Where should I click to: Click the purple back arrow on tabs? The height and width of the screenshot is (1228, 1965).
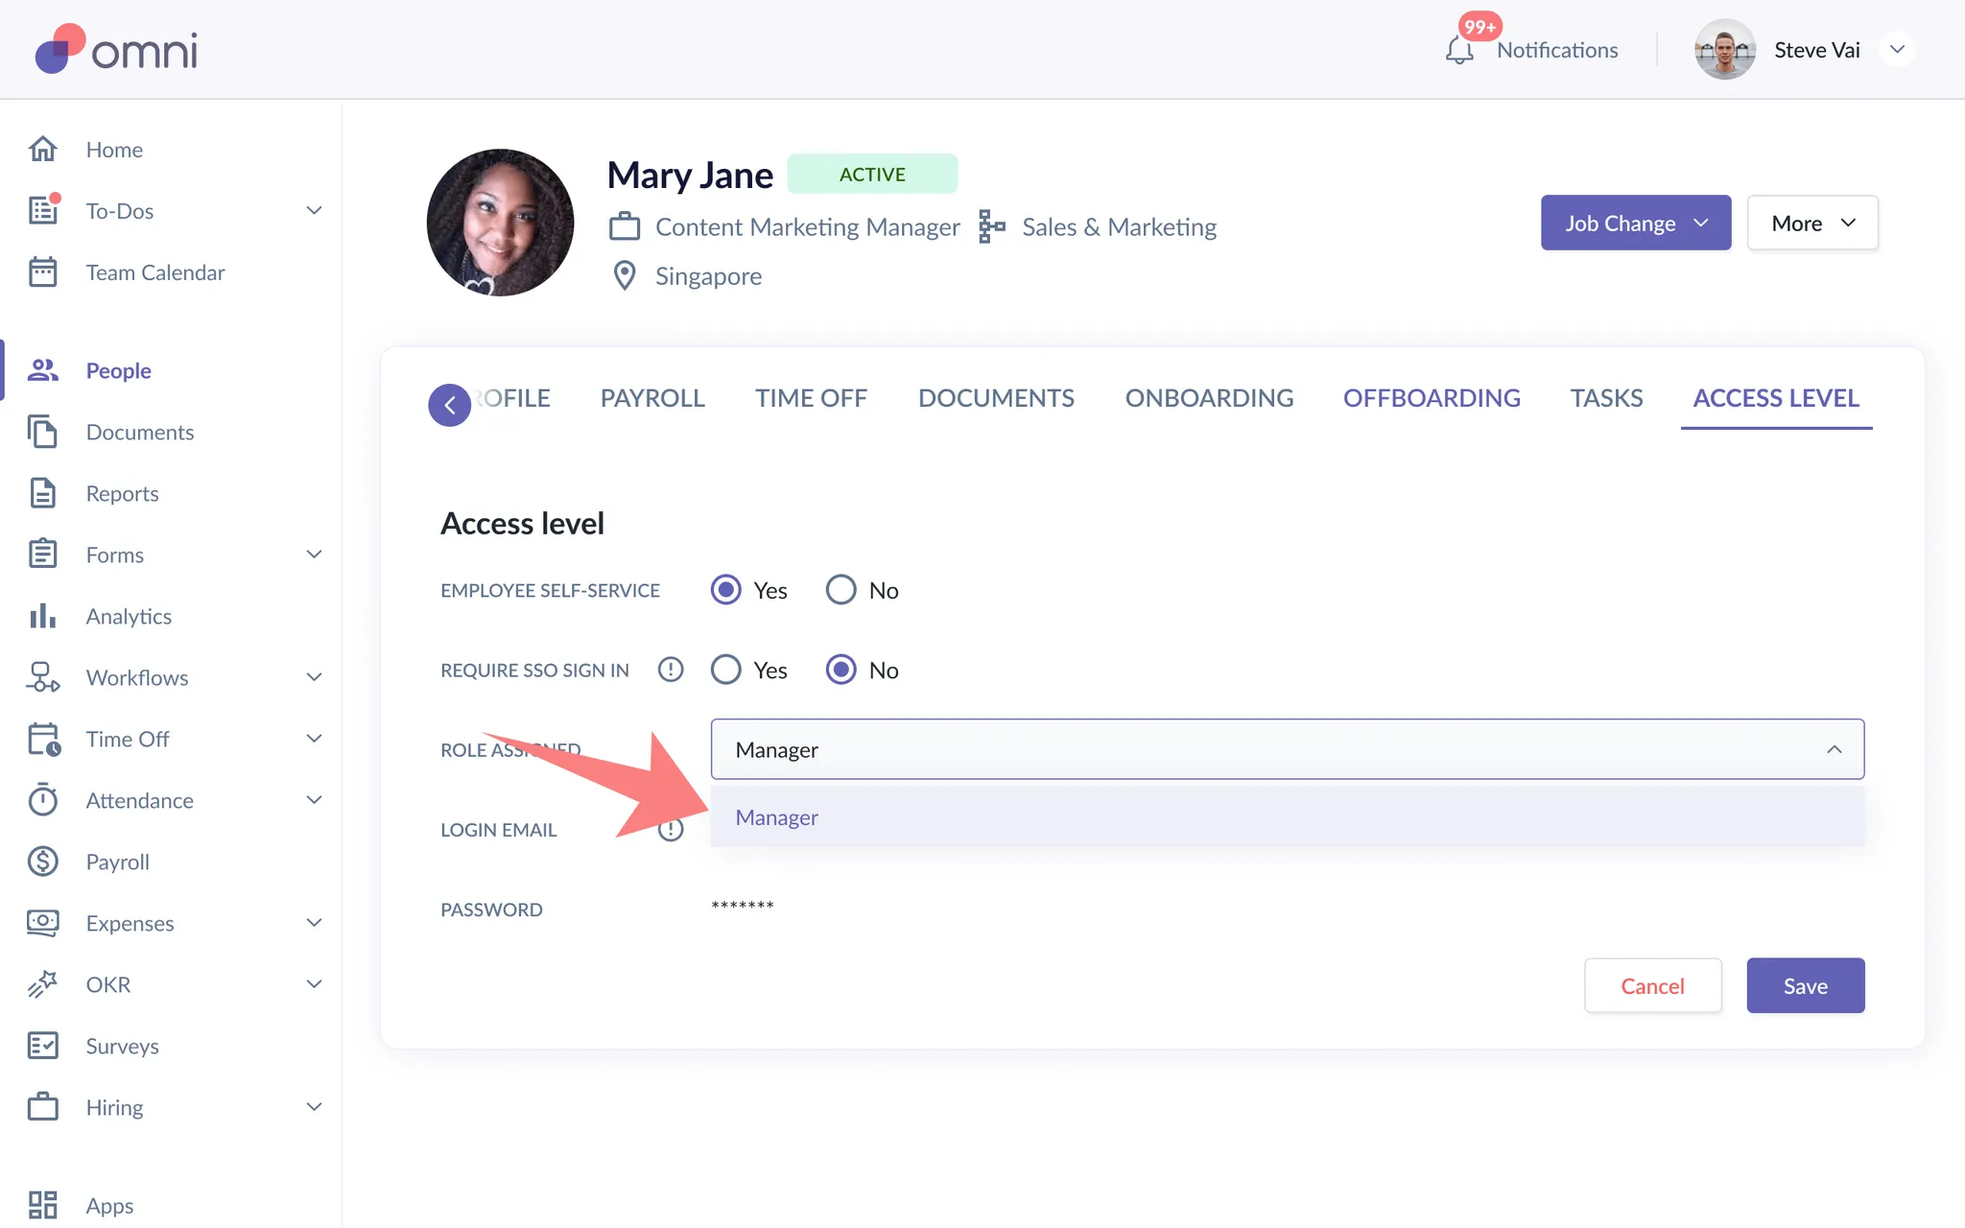(x=449, y=405)
